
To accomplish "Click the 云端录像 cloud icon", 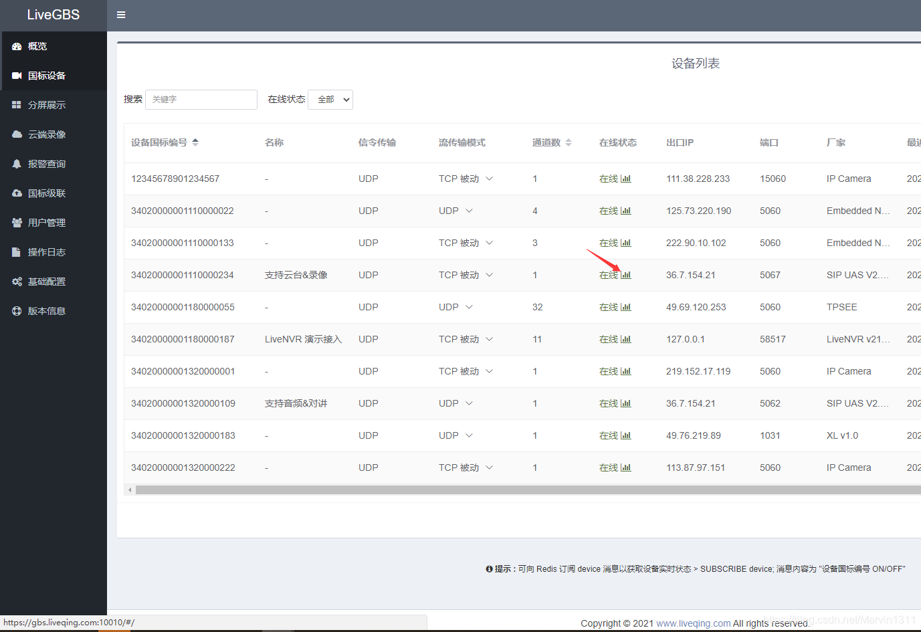I will (17, 134).
